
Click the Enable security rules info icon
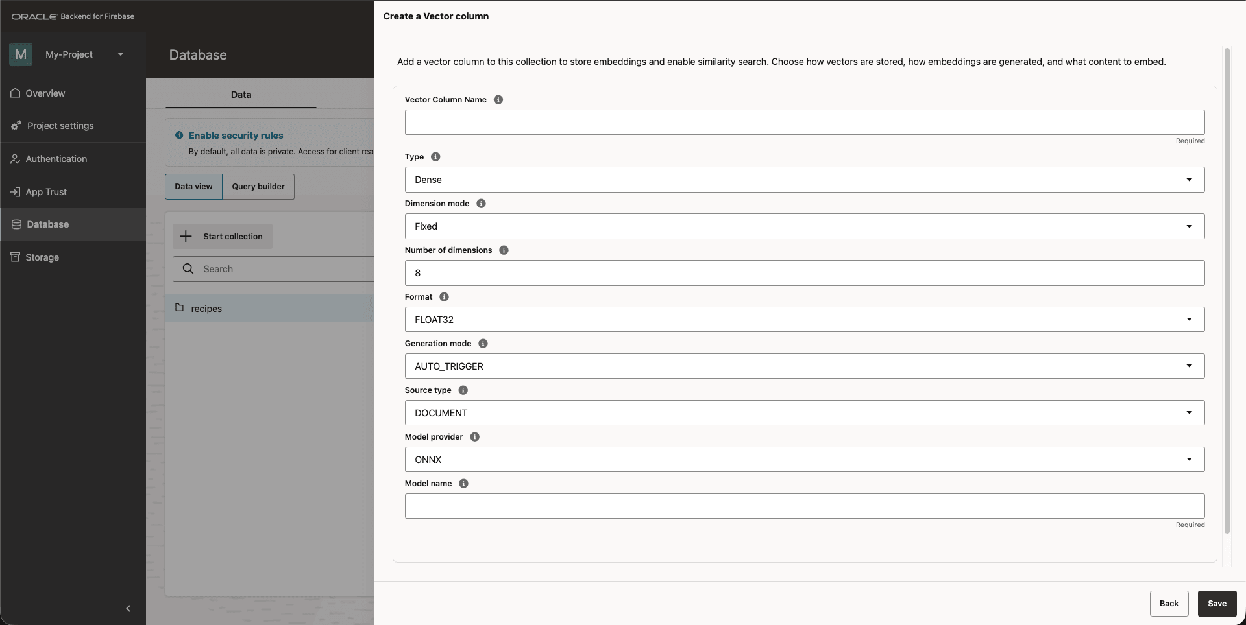pyautogui.click(x=179, y=136)
